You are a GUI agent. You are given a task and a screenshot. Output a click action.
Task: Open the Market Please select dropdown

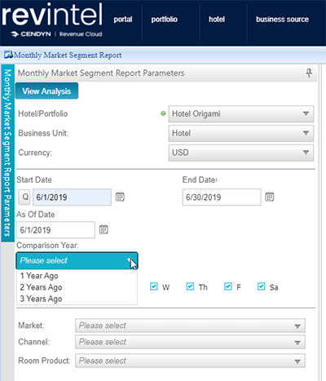coord(190,326)
